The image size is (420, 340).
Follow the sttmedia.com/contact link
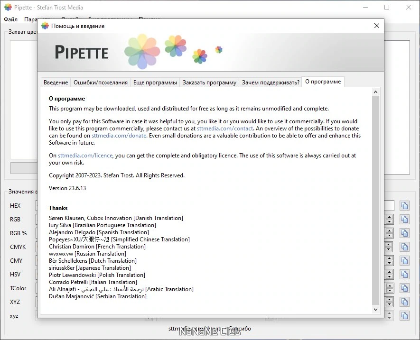(225, 129)
